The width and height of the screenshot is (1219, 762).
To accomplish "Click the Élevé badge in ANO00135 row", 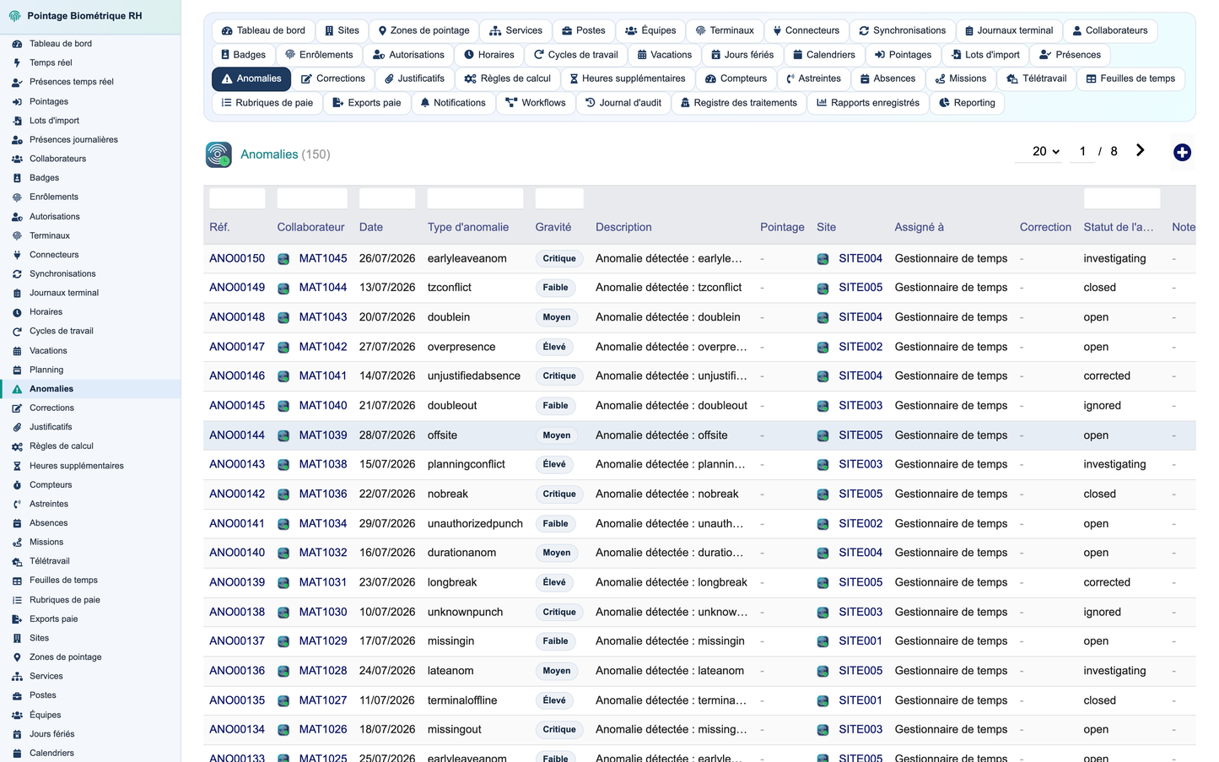I will point(554,700).
